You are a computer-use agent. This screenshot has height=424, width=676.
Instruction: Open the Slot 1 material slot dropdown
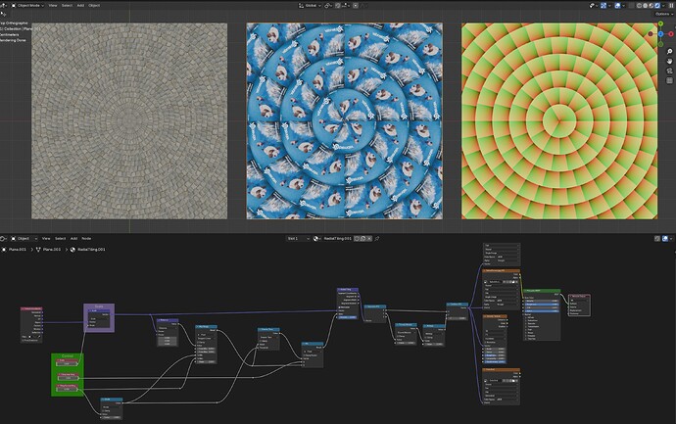[299, 238]
